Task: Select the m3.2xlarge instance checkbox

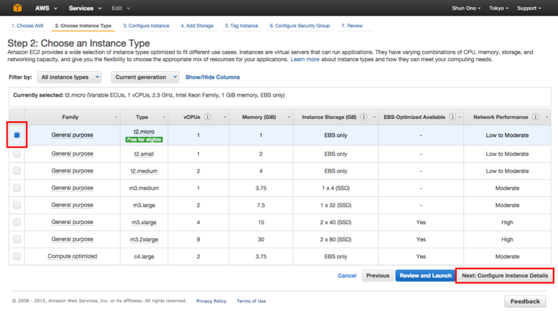Action: (17, 239)
